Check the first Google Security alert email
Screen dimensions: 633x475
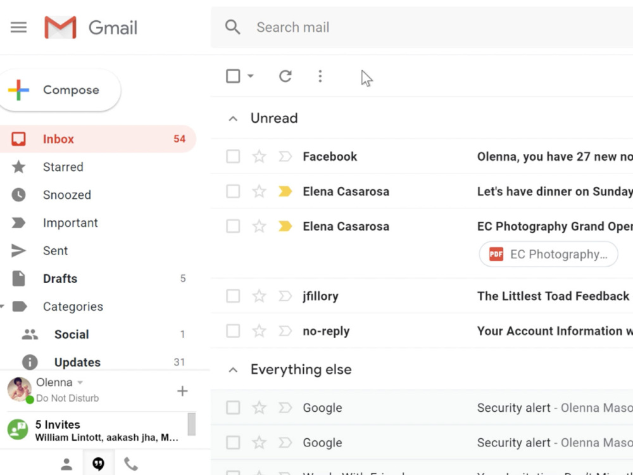click(233, 407)
